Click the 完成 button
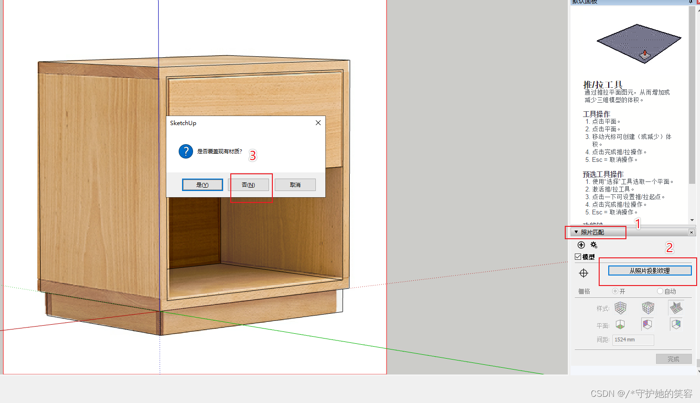The width and height of the screenshot is (700, 403). pyautogui.click(x=674, y=359)
